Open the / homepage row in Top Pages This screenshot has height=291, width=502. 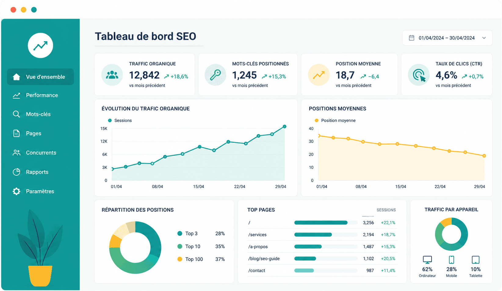pyautogui.click(x=322, y=223)
